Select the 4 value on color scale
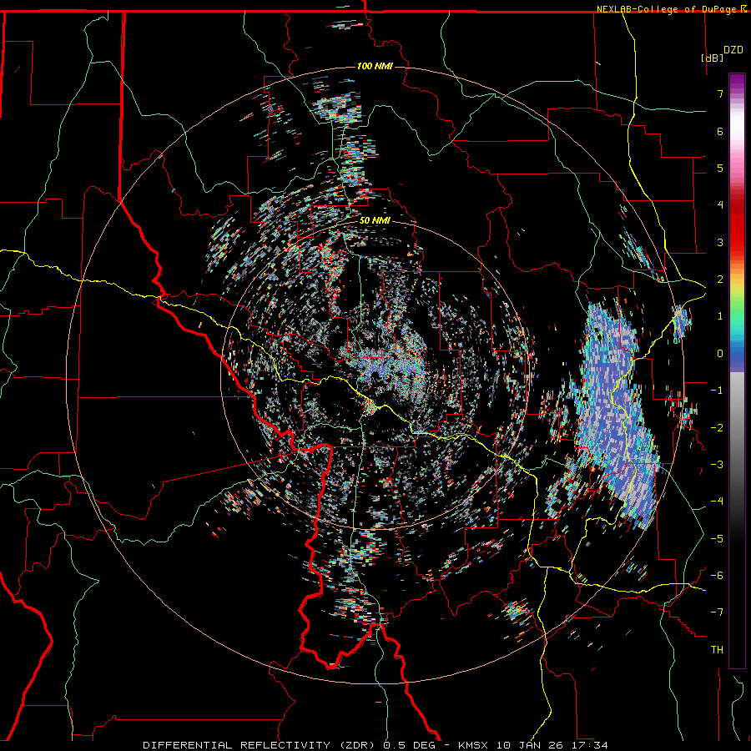 click(720, 205)
